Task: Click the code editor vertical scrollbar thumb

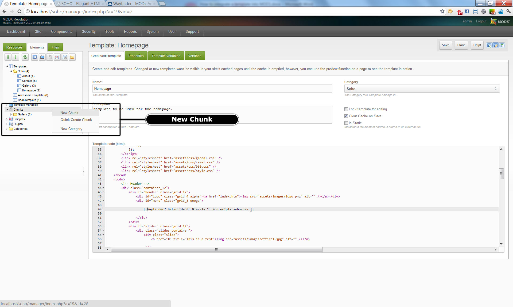Action: [501, 174]
